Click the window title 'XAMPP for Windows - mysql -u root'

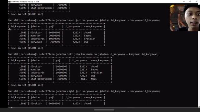(x=25, y=2)
